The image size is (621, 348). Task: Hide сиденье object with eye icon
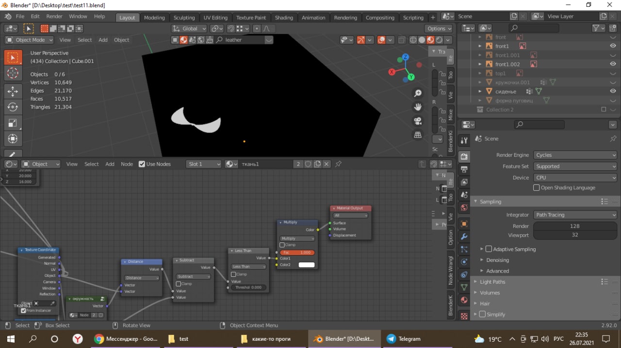click(613, 91)
